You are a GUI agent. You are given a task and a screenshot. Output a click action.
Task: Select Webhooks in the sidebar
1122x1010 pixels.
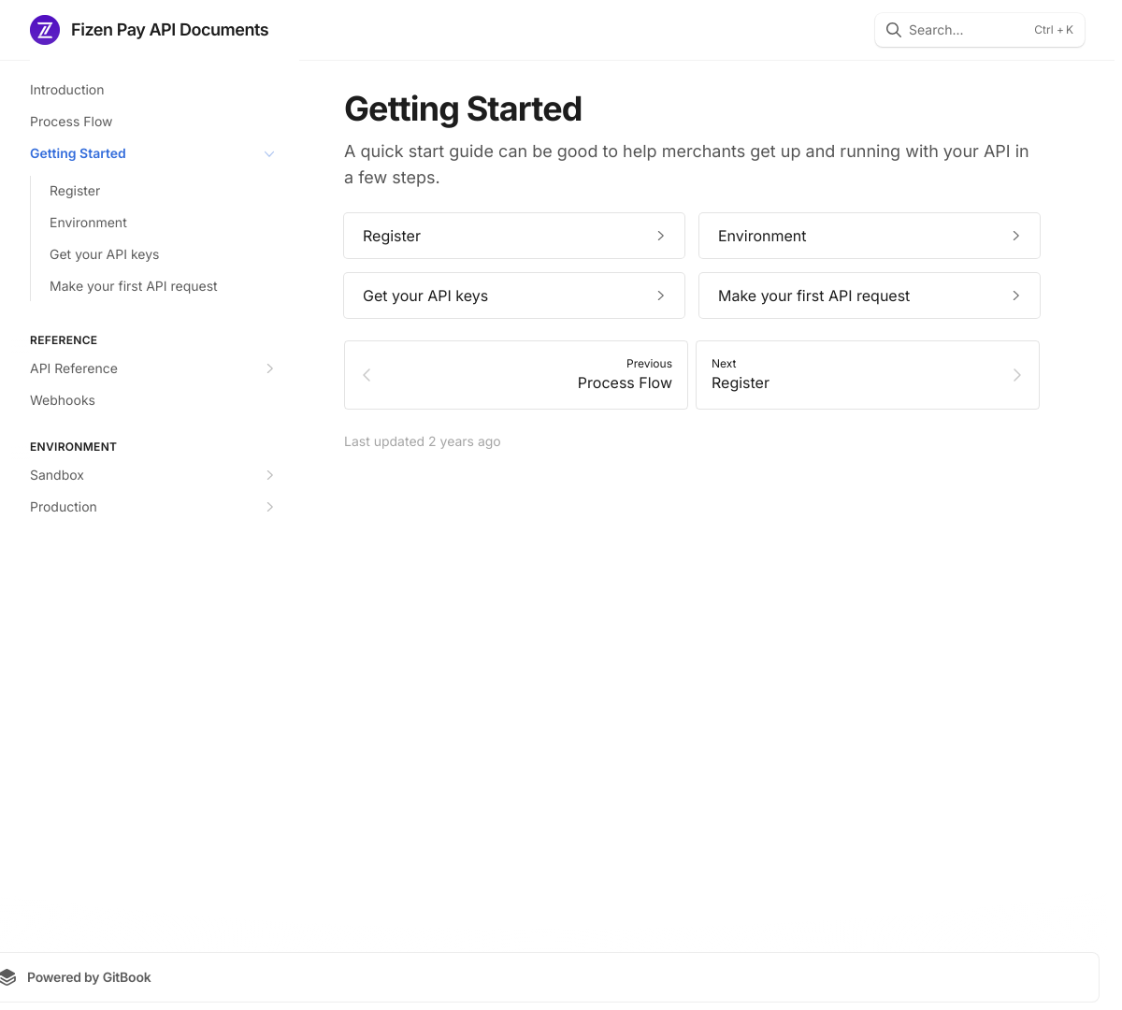click(x=63, y=400)
